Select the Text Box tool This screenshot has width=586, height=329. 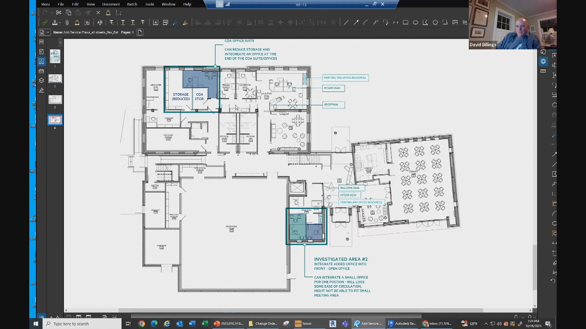click(x=156, y=22)
